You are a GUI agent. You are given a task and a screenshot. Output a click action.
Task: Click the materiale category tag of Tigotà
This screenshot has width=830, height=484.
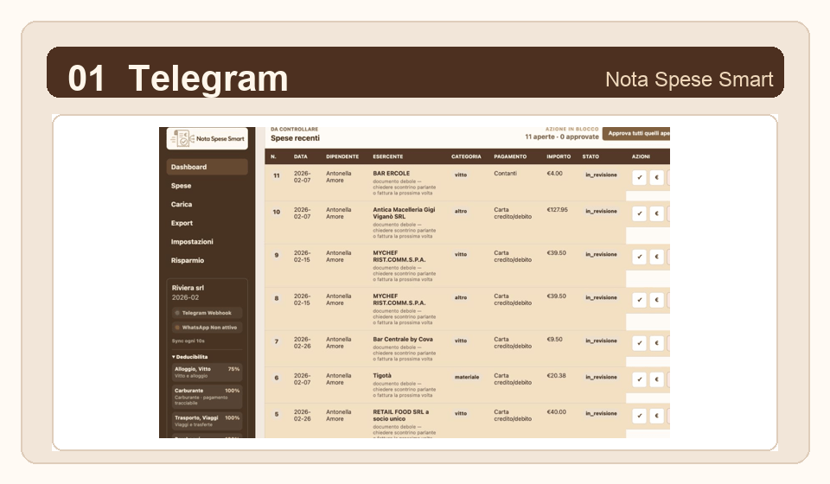(x=467, y=377)
